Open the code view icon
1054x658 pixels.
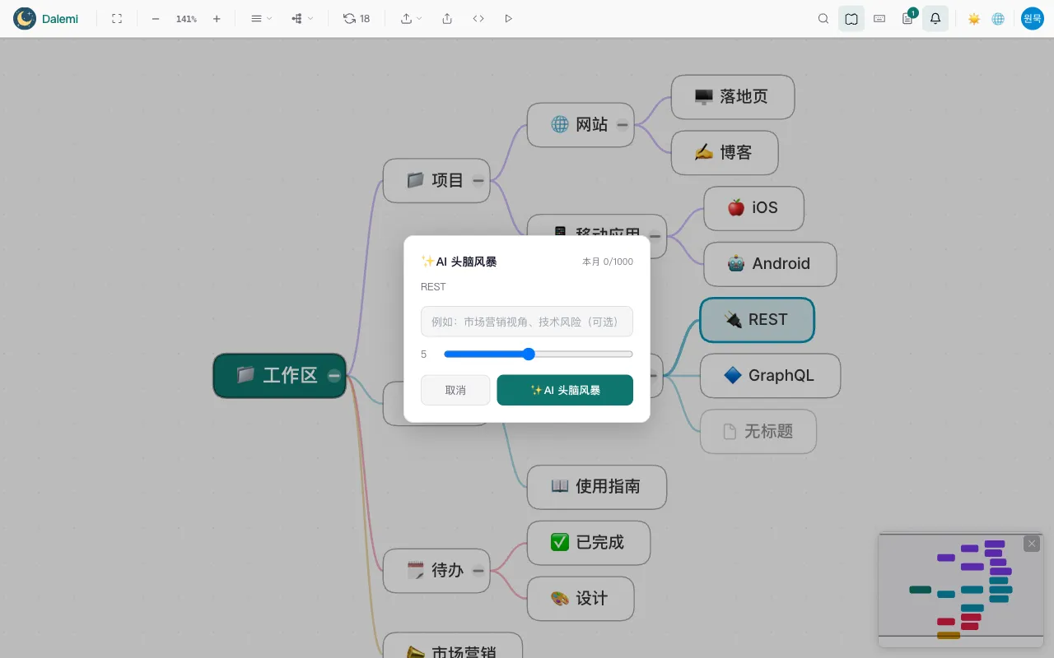coord(478,18)
